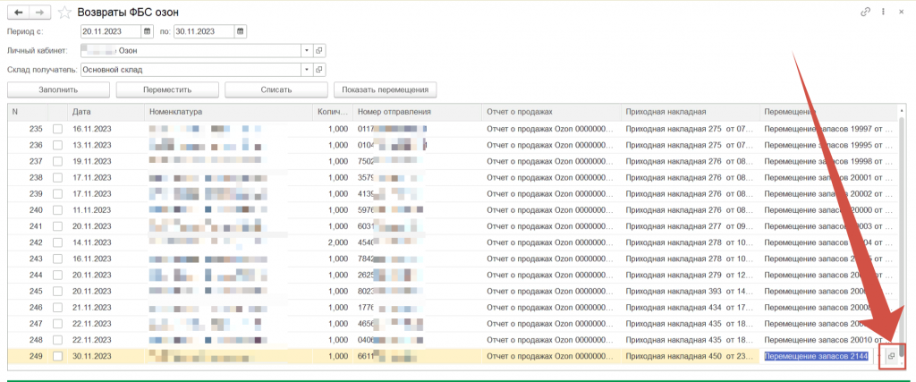This screenshot has width=916, height=382.
Task: Tick the checkbox in row 242
Action: pyautogui.click(x=58, y=242)
